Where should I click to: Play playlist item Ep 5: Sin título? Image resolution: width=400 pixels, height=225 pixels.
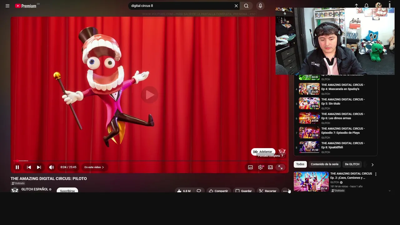(343, 102)
